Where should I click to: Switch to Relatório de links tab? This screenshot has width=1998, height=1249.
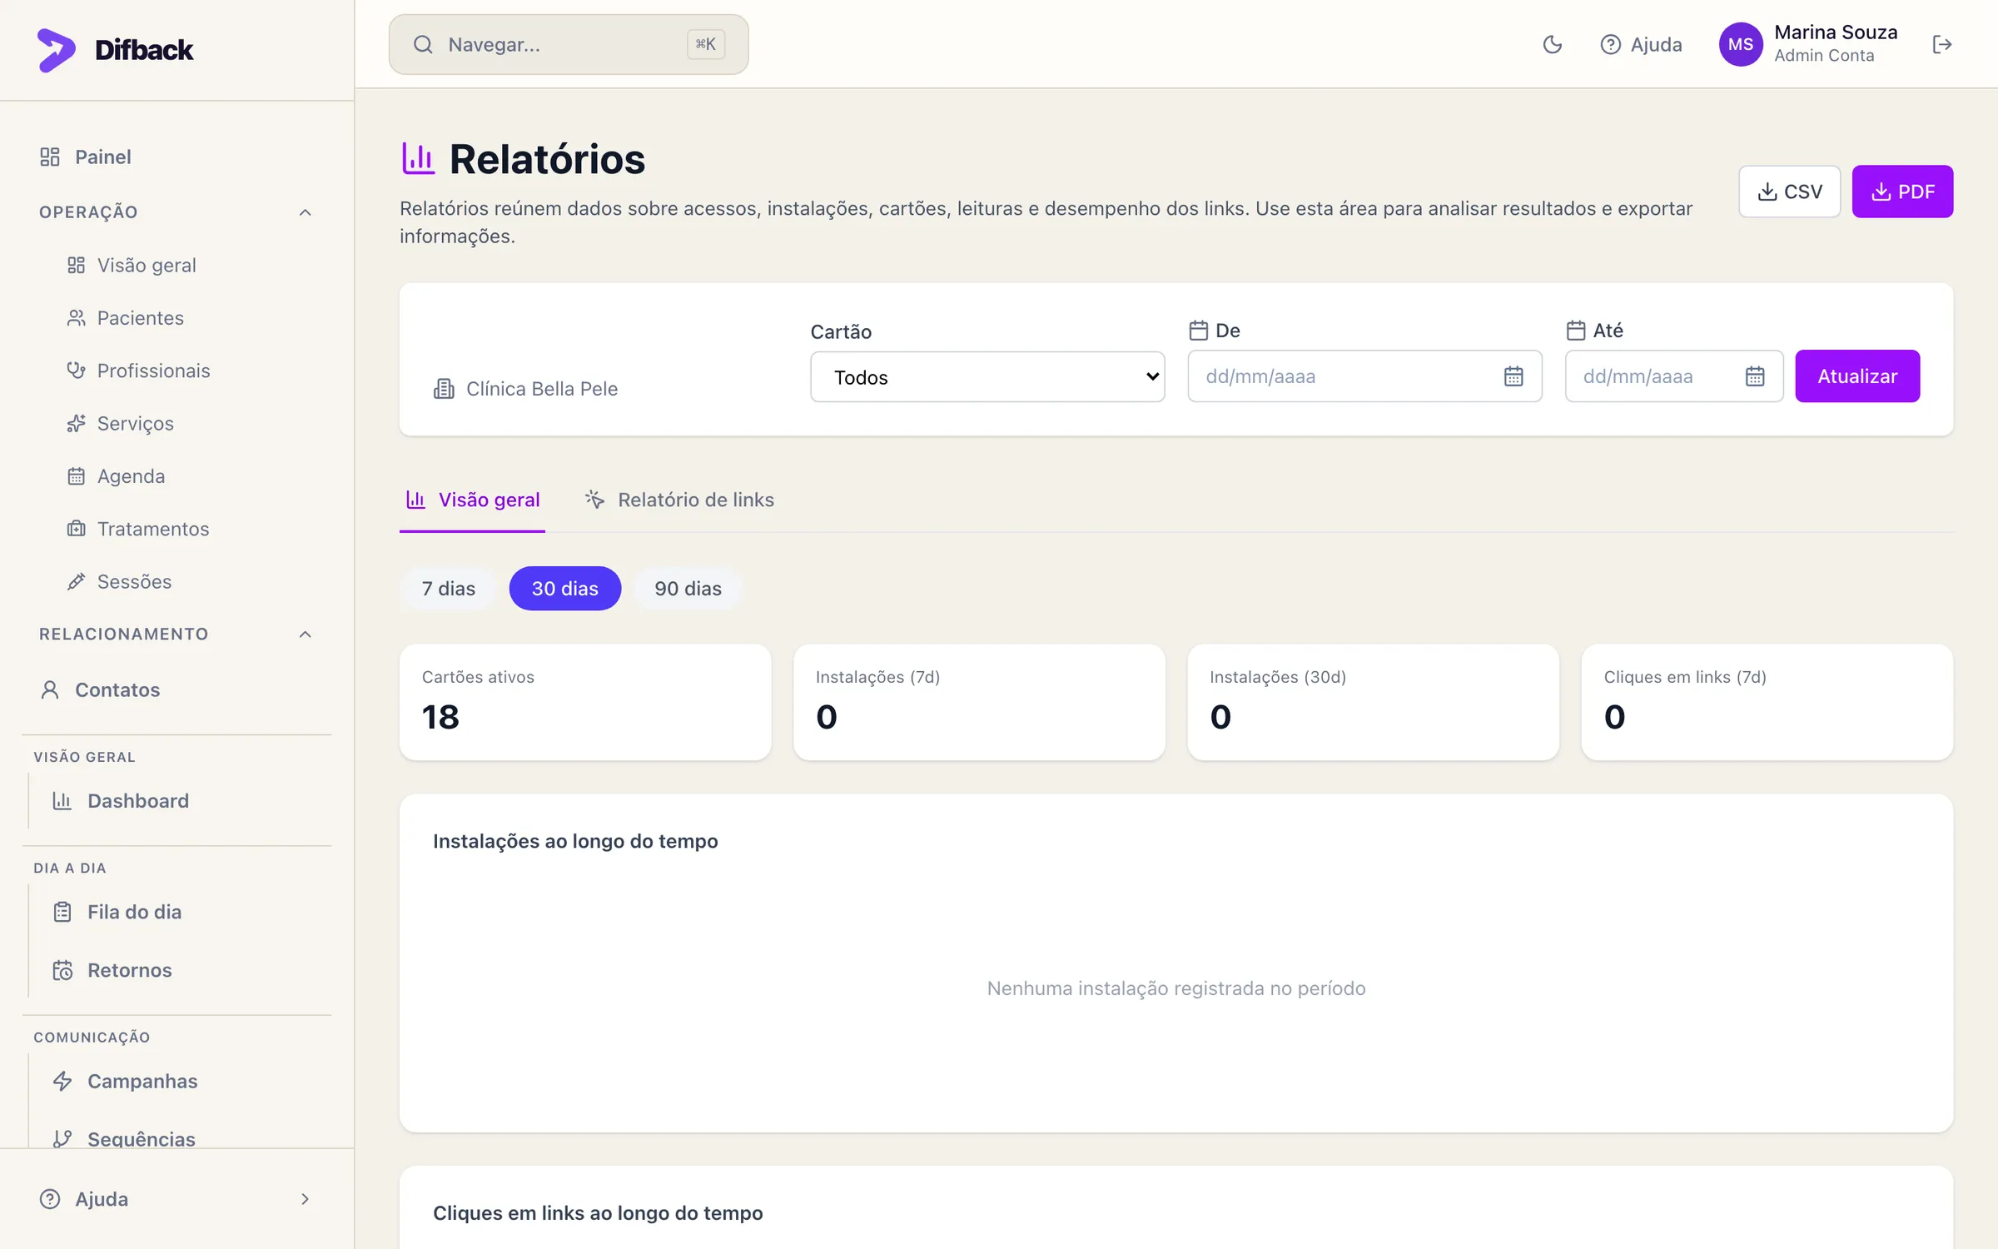coord(679,500)
